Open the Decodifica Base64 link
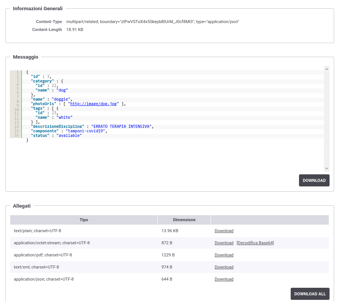 (x=255, y=243)
